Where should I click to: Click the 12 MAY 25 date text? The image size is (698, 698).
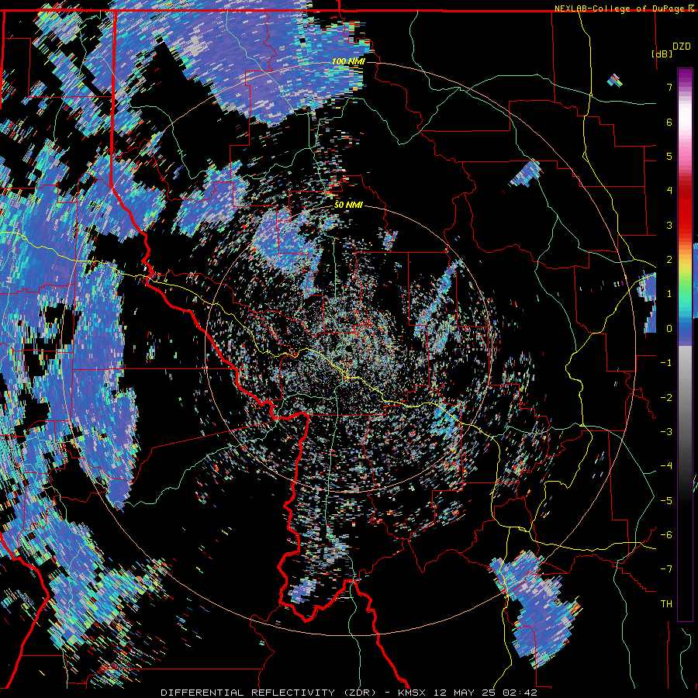click(465, 693)
